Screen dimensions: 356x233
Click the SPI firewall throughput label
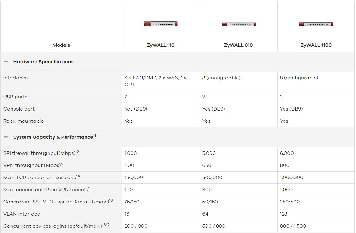coord(41,153)
